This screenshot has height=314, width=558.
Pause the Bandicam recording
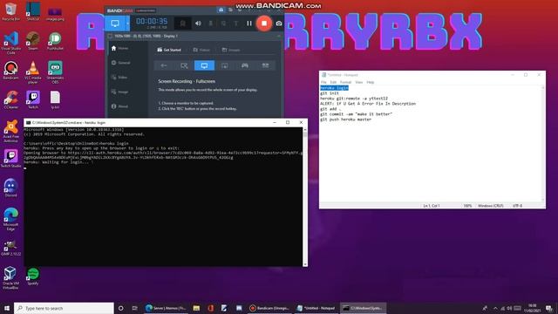click(249, 24)
